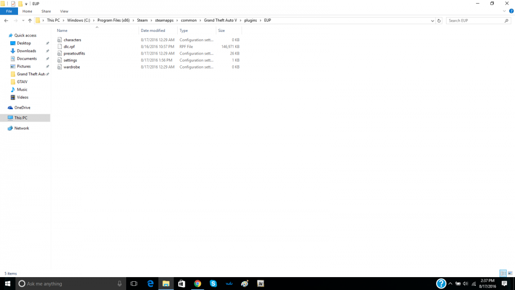515x290 pixels.
Task: Click the Properties quick access toolbar icon
Action: 13,4
